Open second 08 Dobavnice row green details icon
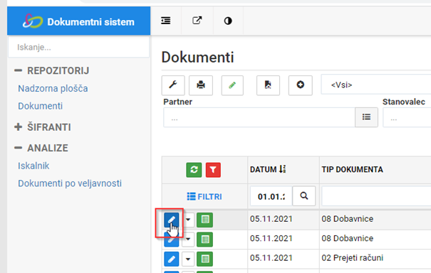The width and height of the screenshot is (431, 273). [204, 240]
